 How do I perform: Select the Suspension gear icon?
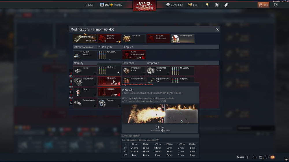pos(78,82)
